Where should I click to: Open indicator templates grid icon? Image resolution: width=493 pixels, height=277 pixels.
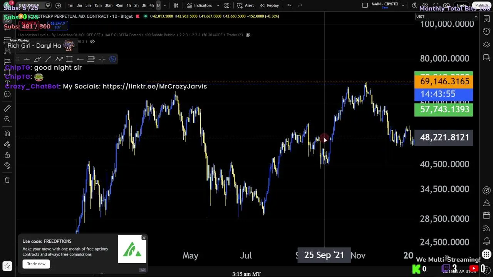[227, 5]
